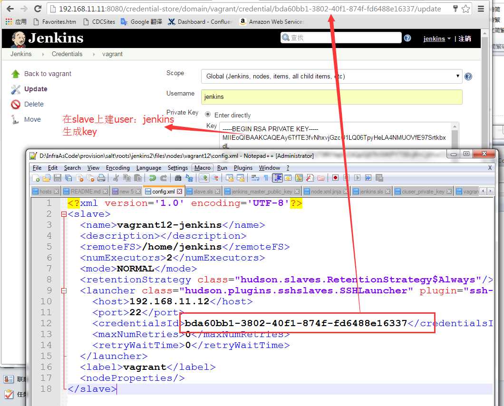Open the Encoding menu

pos(117,168)
